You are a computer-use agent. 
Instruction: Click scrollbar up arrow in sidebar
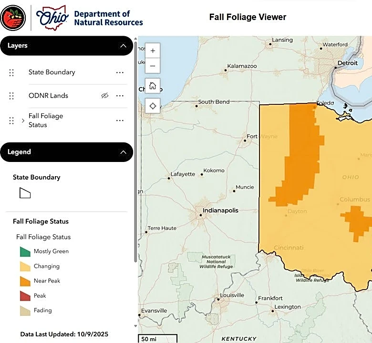point(135,39)
